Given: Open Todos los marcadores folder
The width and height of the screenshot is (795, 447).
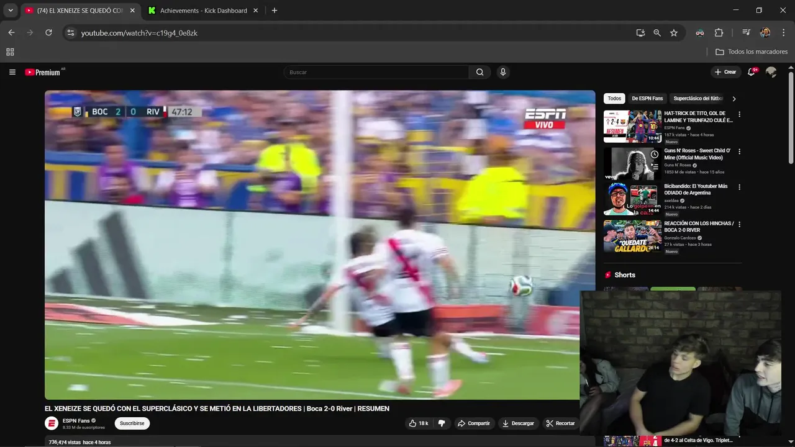Looking at the screenshot, I should 752,52.
